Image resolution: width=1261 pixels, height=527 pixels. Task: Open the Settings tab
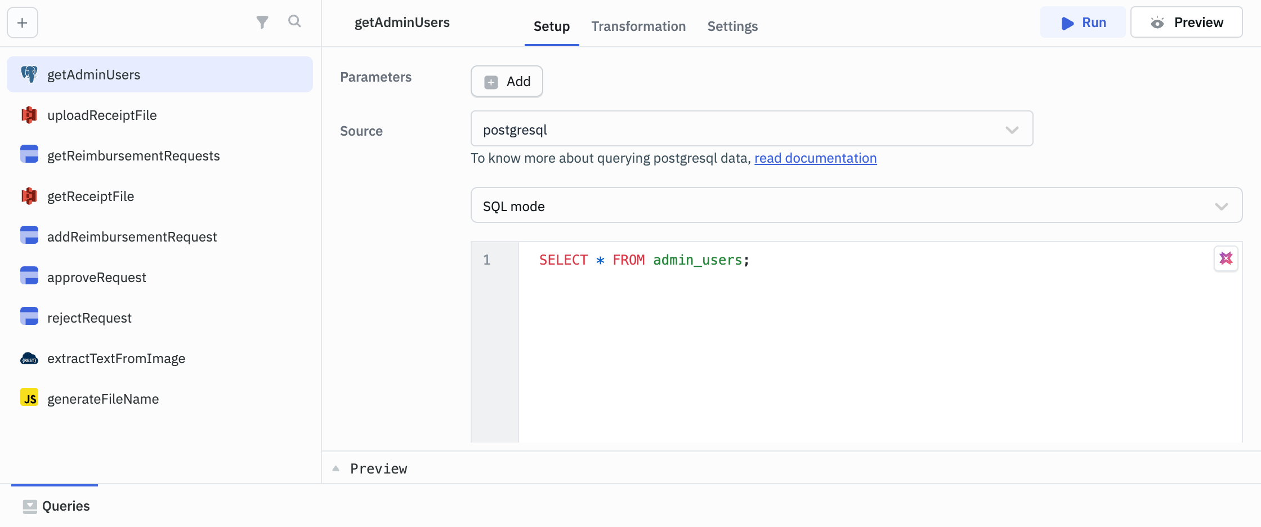(732, 26)
